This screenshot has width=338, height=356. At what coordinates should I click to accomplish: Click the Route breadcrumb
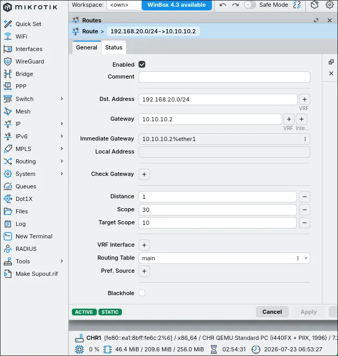tap(90, 31)
